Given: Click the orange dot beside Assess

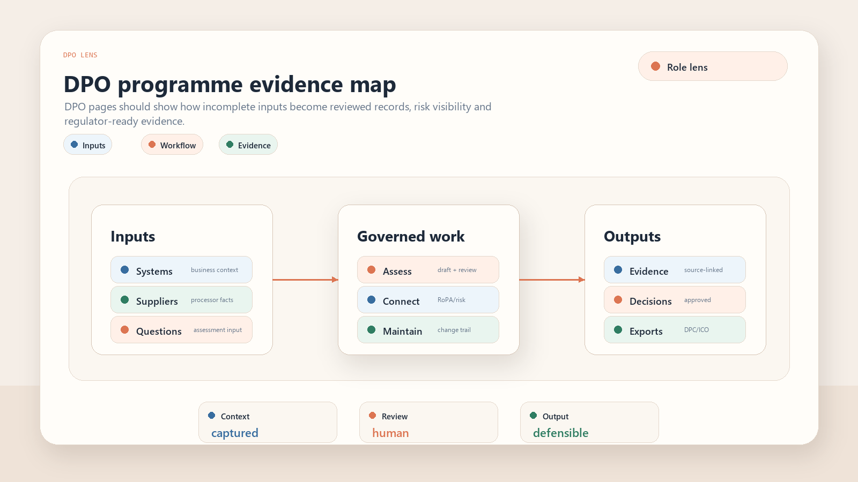Looking at the screenshot, I should point(371,270).
